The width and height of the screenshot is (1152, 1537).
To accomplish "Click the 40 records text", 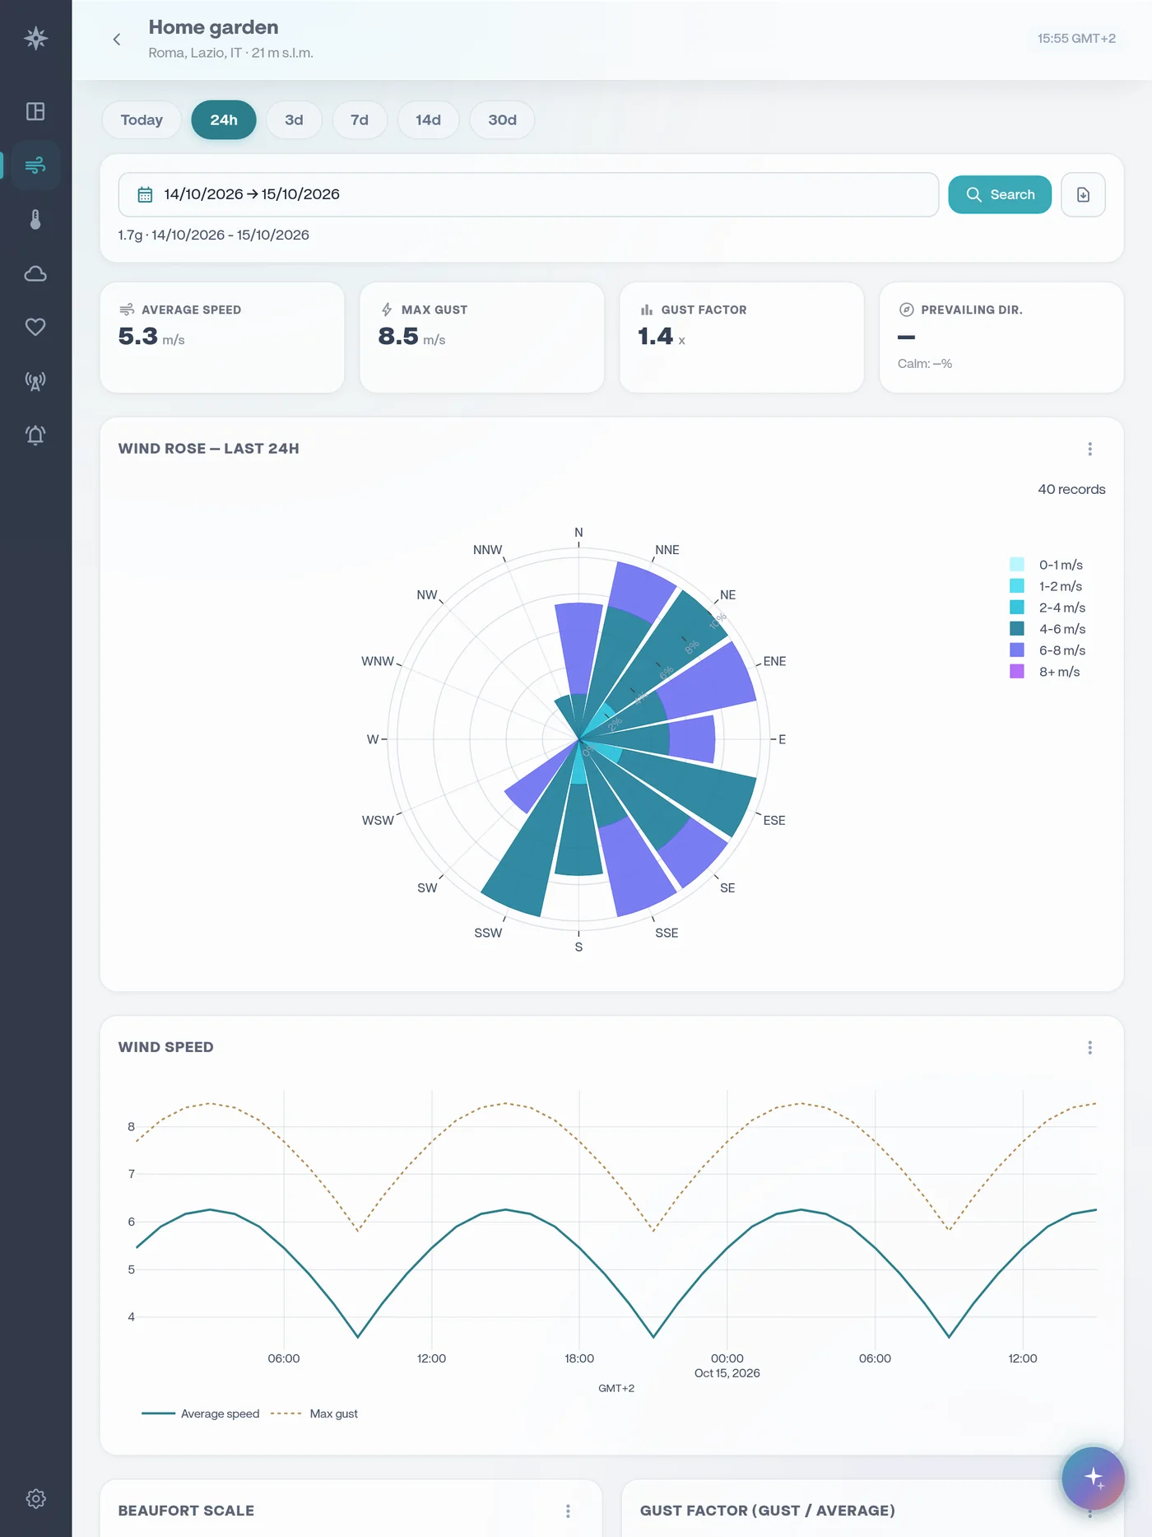I will click(x=1071, y=489).
